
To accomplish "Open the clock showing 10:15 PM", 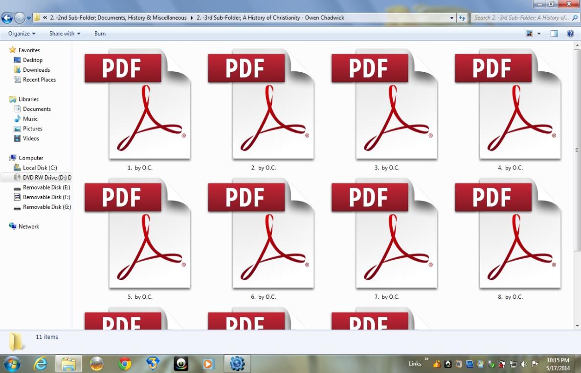I will click(558, 364).
